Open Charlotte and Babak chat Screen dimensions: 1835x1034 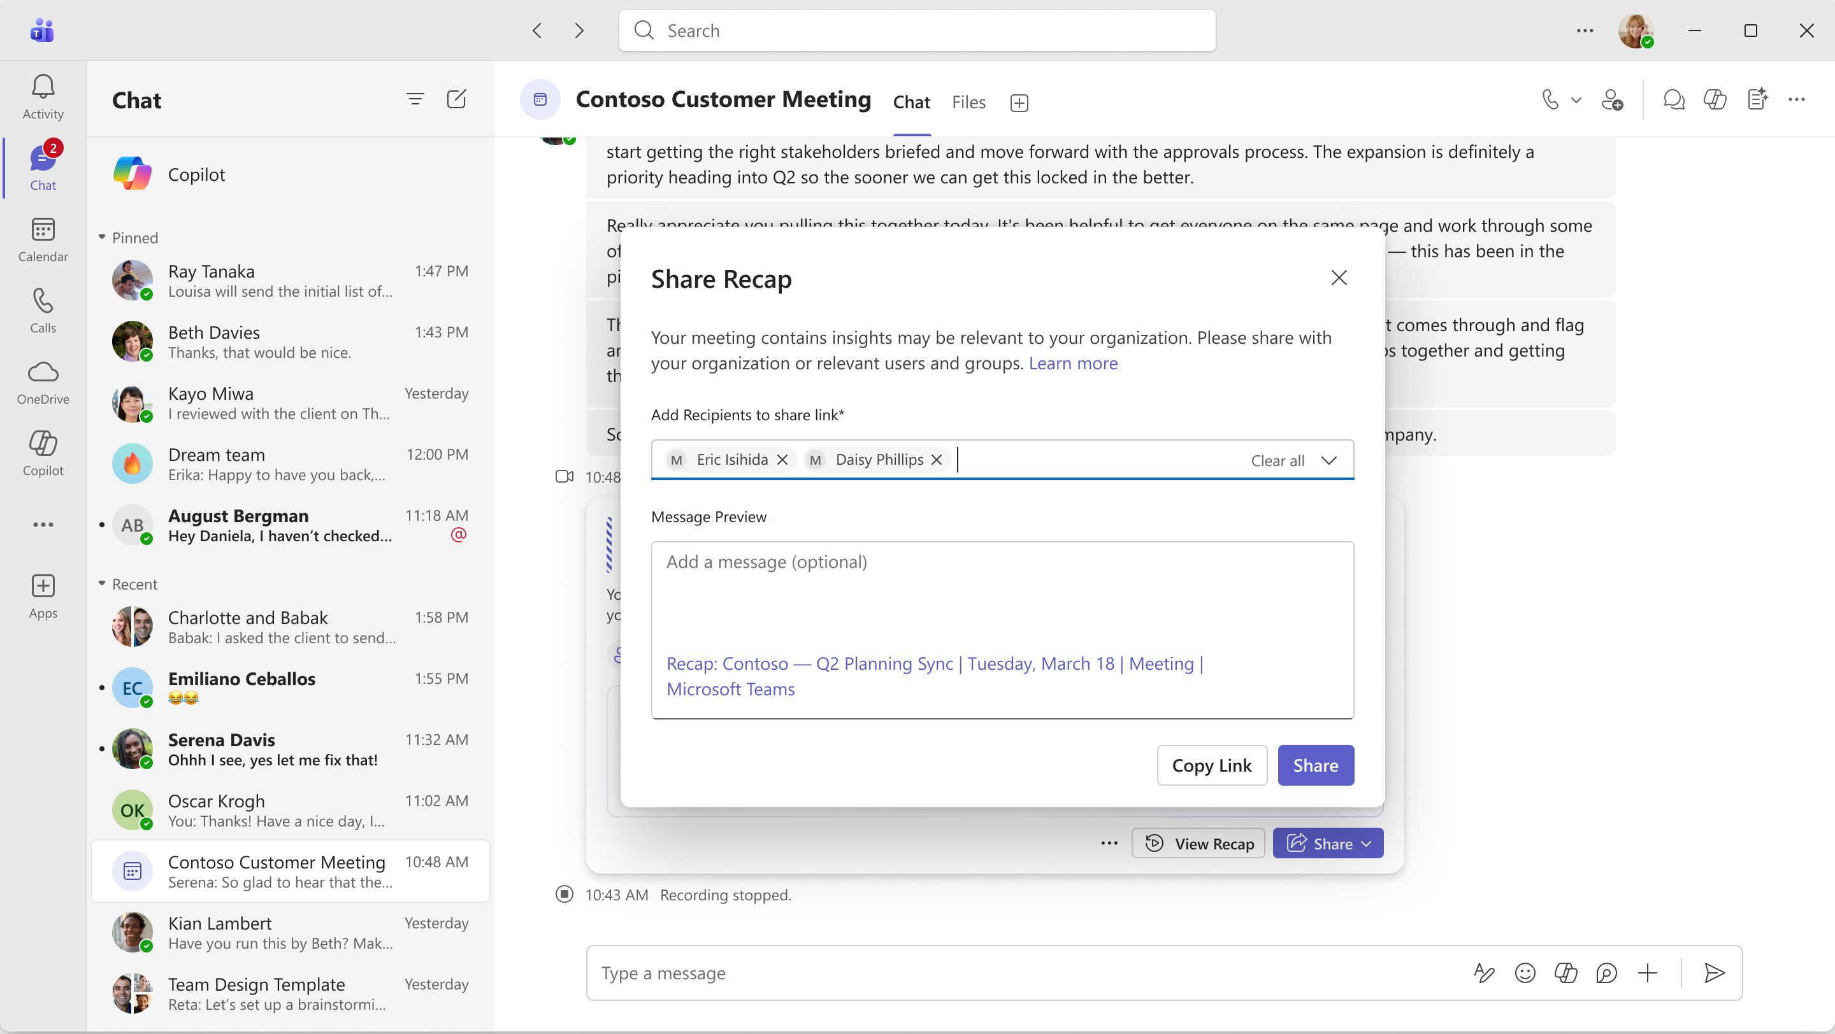291,627
